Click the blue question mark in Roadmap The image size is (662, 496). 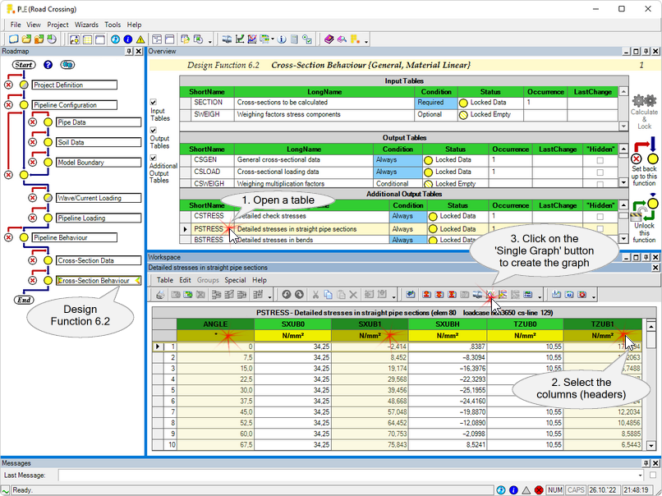tap(48, 65)
